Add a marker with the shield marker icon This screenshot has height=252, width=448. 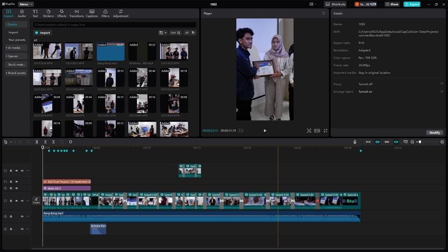70,142
